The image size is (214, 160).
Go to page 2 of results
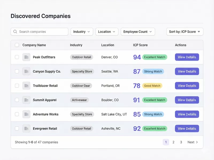tap(173, 142)
